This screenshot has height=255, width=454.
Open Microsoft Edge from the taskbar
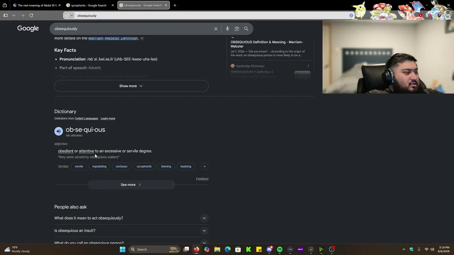228,249
